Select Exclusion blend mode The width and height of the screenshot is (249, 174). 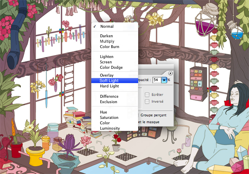[x=115, y=102]
